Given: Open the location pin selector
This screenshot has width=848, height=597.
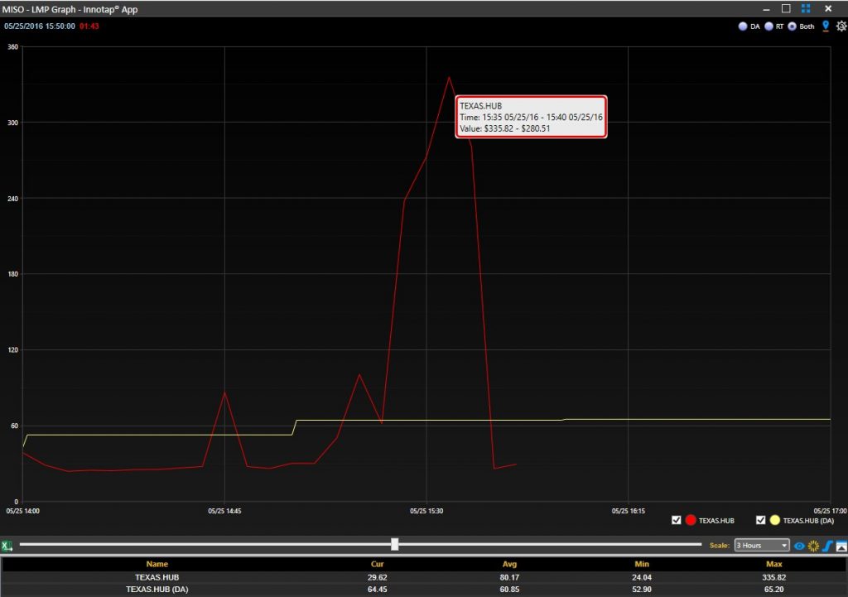Looking at the screenshot, I should (x=826, y=26).
